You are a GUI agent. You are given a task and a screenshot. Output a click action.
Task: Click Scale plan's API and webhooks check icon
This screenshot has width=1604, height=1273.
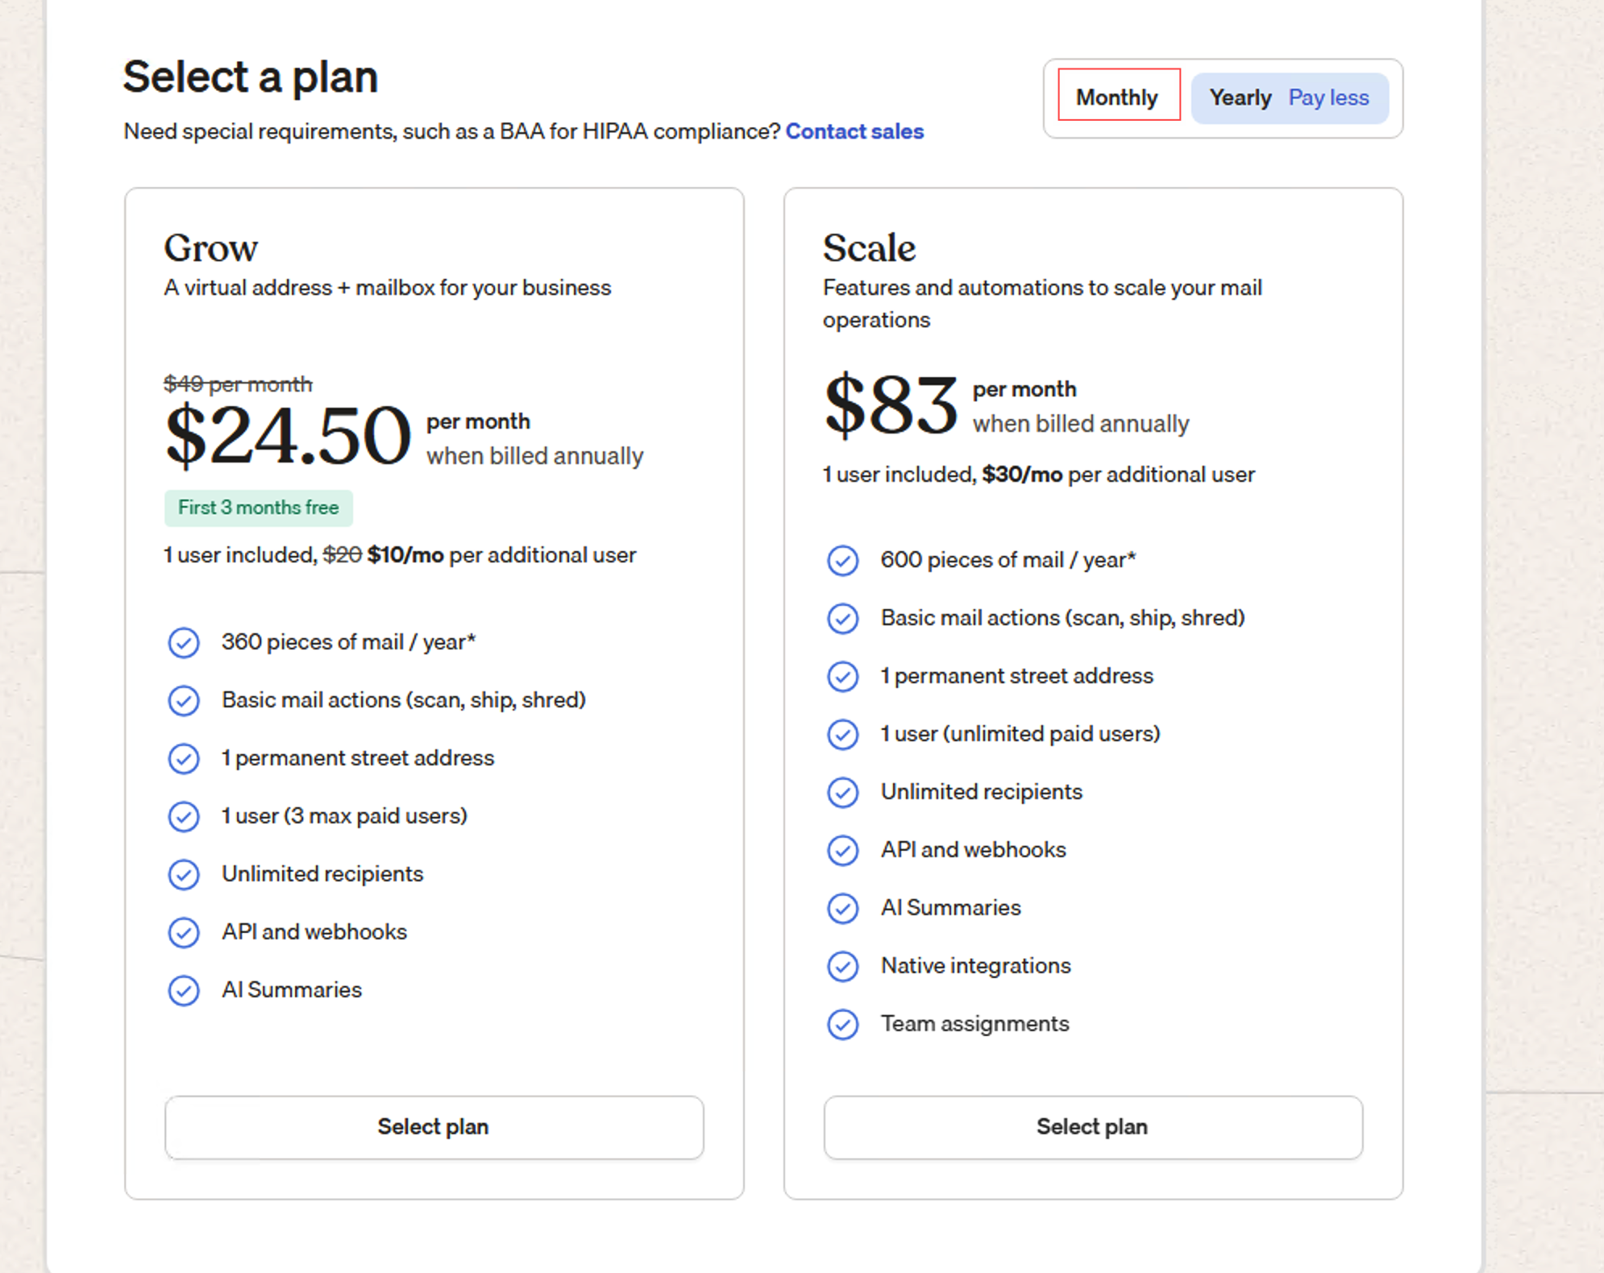[843, 850]
